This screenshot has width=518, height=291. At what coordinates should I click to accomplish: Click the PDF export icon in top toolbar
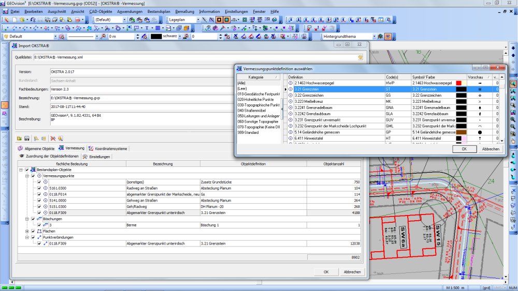coord(78,20)
